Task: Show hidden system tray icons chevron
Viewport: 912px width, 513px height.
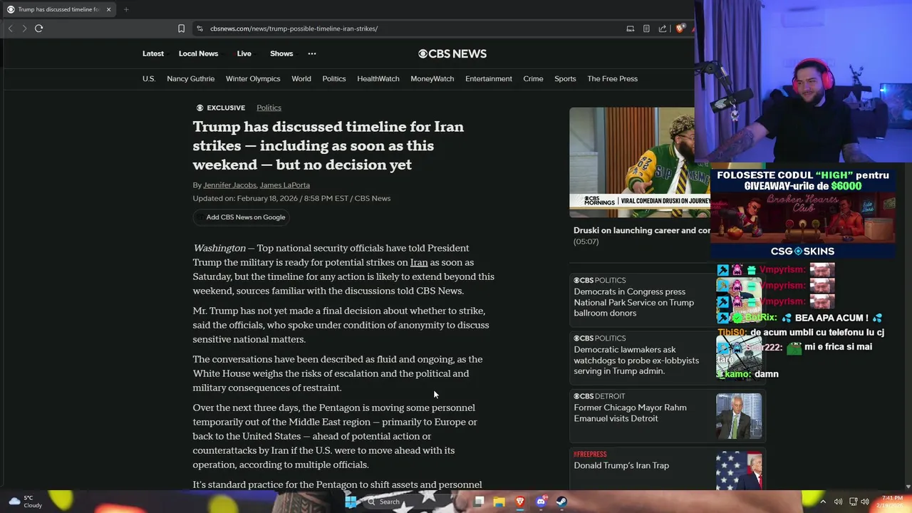Action: [823, 502]
